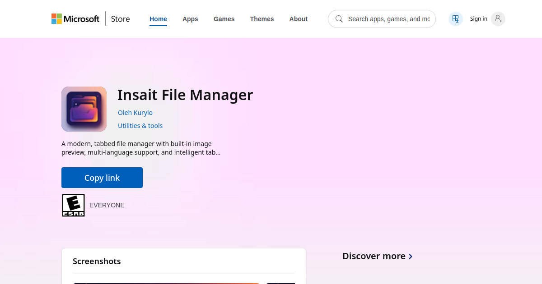Click the EVERYONE rating label
Viewport: 542px width, 284px height.
pyautogui.click(x=107, y=205)
